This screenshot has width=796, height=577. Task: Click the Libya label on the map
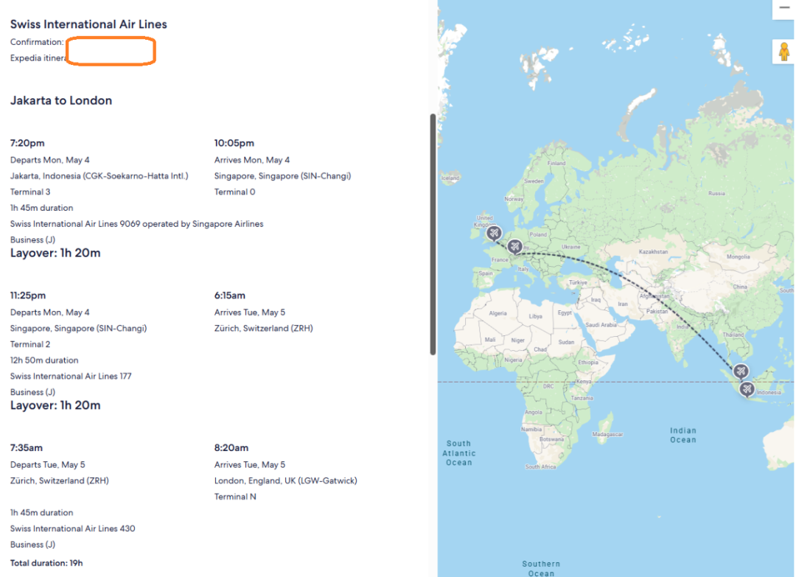(x=536, y=316)
